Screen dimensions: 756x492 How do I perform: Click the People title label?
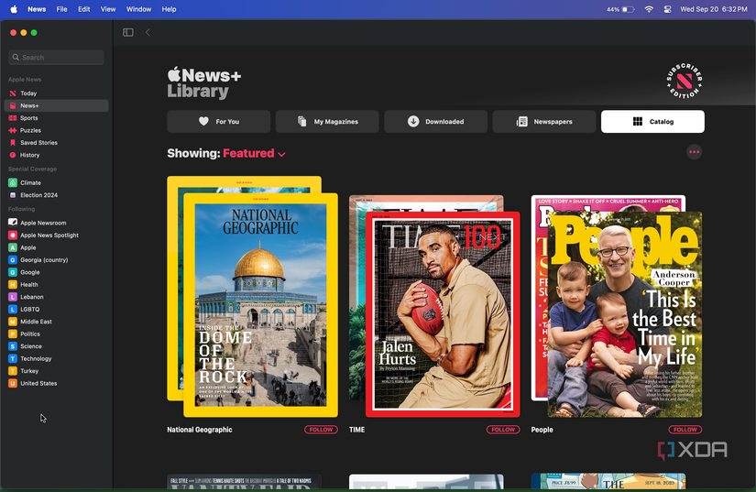click(542, 430)
